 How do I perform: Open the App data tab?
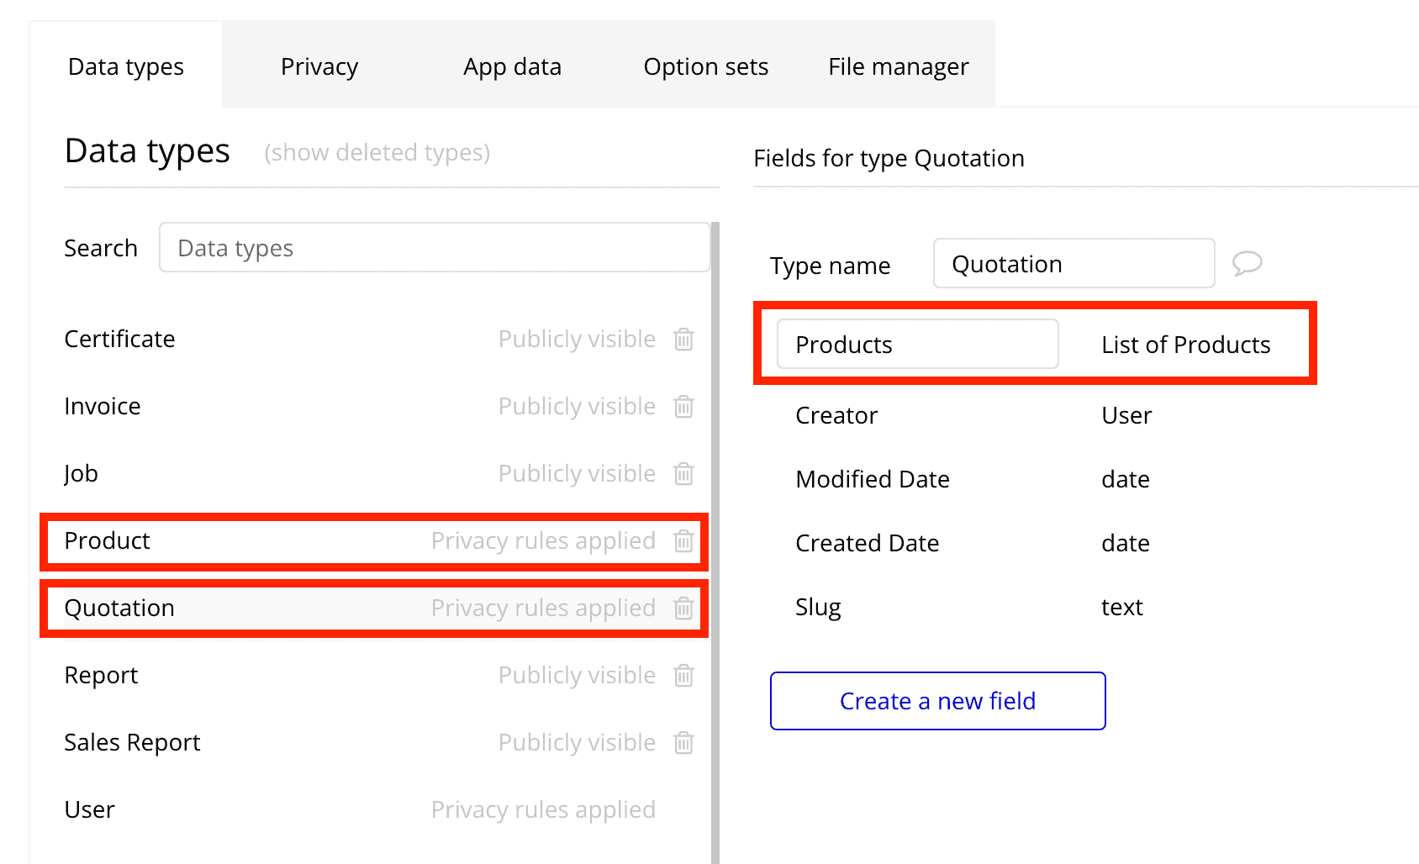coord(512,66)
